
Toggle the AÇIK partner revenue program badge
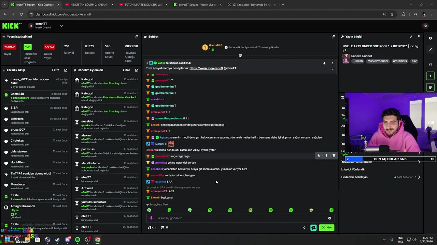click(27, 47)
